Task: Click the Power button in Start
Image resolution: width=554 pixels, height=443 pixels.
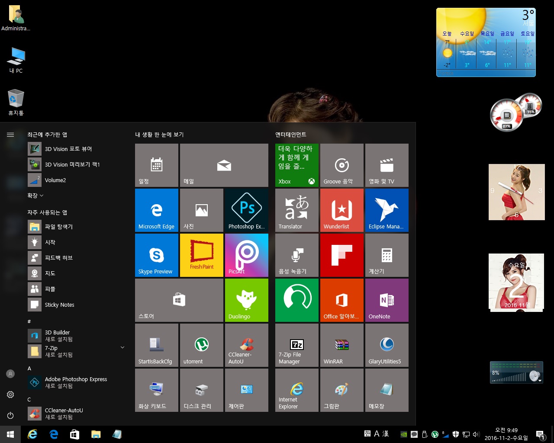Action: pos(10,415)
